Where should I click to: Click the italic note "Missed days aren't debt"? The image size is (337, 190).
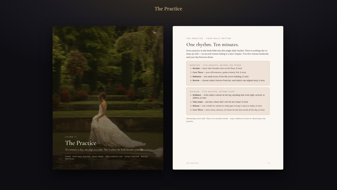pyautogui.click(x=226, y=120)
